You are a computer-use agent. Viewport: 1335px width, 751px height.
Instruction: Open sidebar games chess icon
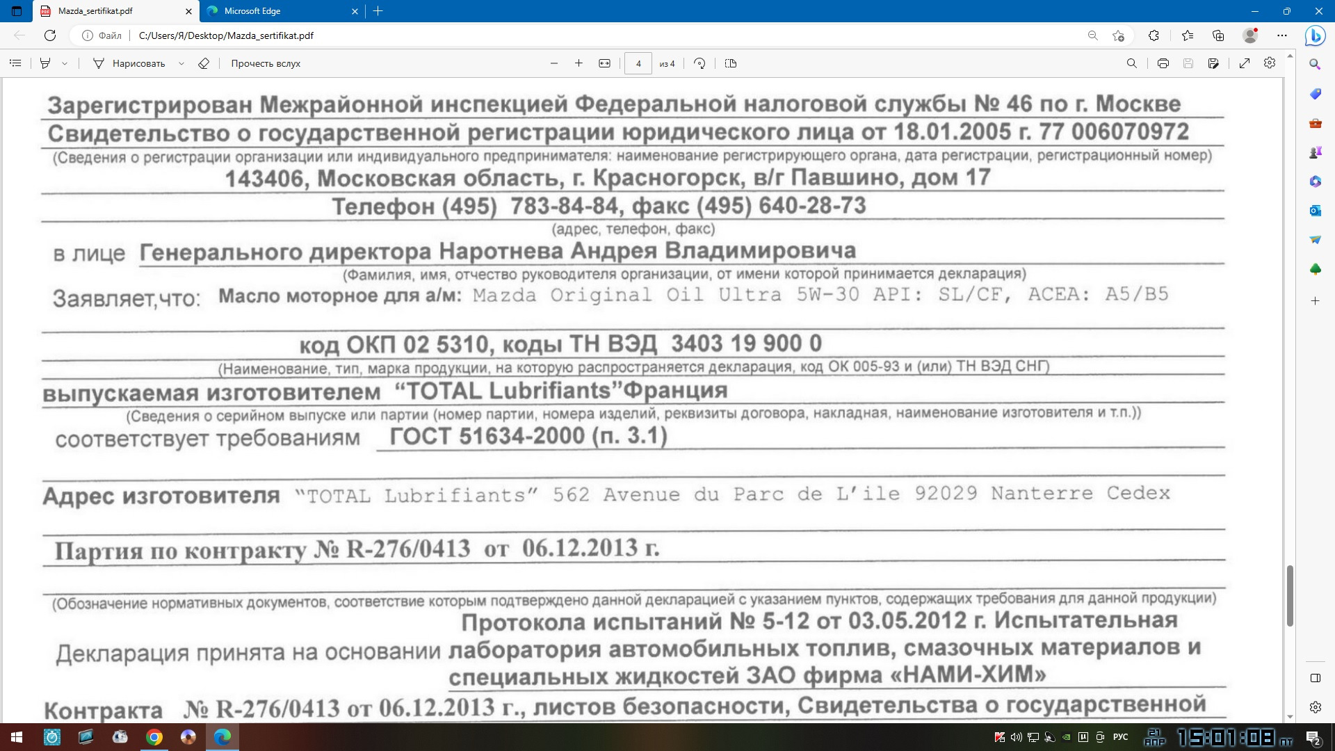point(1315,152)
